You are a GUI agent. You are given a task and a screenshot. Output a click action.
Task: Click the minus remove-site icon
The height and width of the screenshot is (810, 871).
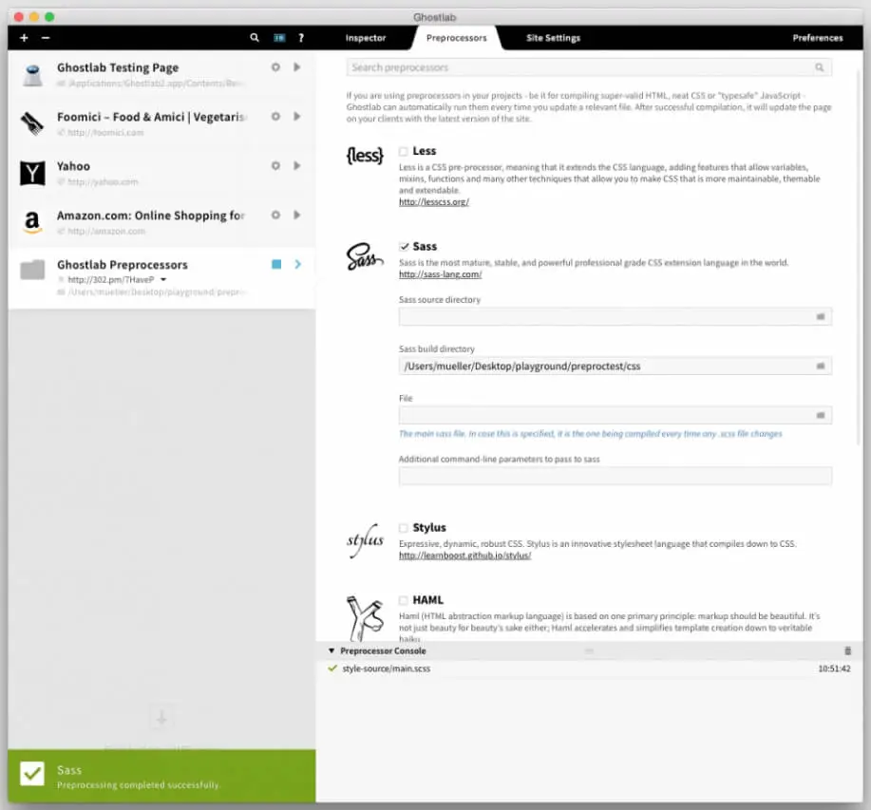[x=46, y=38]
